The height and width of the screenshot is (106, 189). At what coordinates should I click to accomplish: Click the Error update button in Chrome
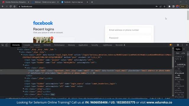184,6
